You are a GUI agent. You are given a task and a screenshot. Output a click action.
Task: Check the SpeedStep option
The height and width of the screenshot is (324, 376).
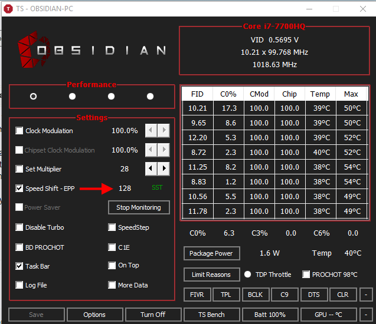pos(112,227)
